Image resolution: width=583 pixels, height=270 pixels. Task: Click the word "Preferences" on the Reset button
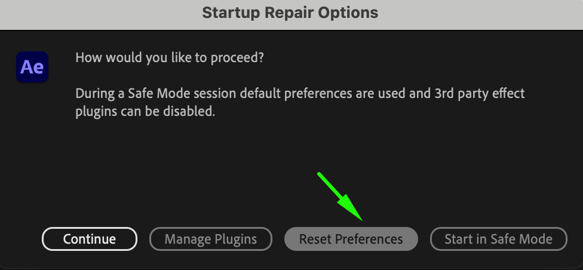coord(368,240)
